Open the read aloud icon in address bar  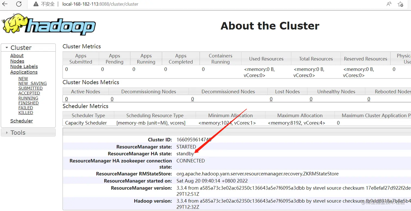(x=389, y=4)
